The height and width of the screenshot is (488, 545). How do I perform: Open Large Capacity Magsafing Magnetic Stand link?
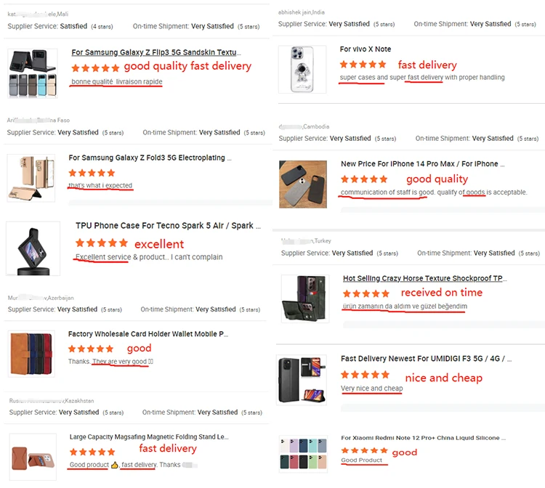(x=149, y=437)
